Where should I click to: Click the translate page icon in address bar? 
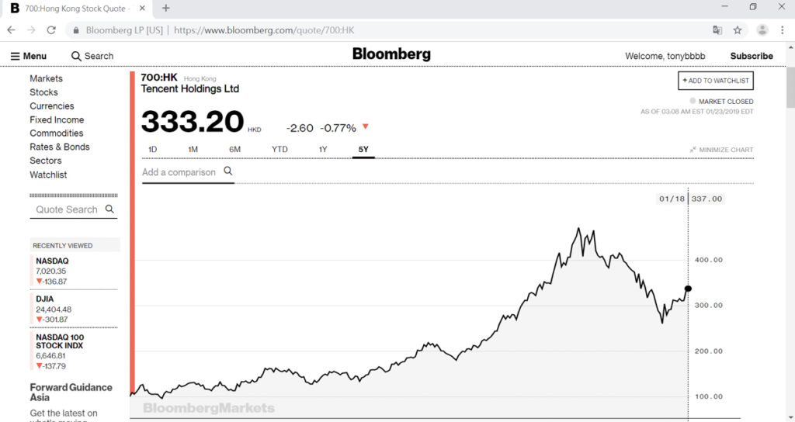(x=717, y=30)
